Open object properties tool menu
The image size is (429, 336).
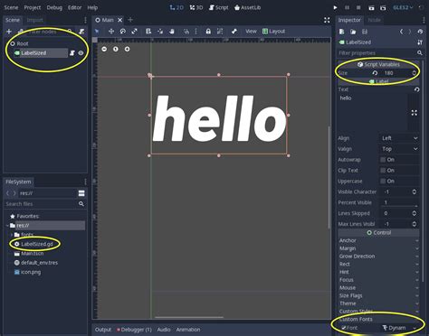(420, 42)
